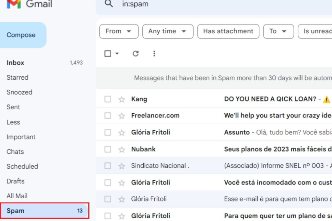Open the To filter dropdown

tap(279, 31)
